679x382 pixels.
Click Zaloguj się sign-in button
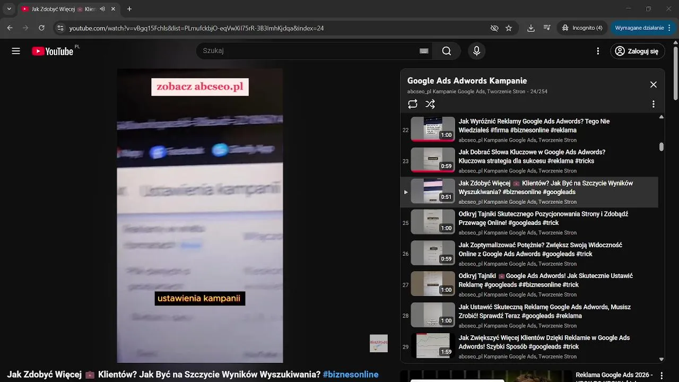[x=637, y=51]
